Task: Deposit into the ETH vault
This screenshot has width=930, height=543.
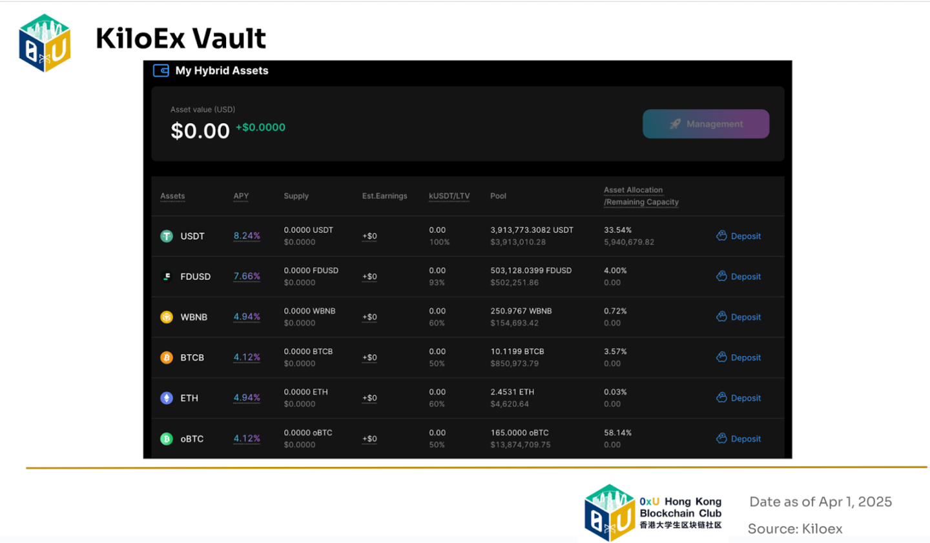Action: (739, 398)
